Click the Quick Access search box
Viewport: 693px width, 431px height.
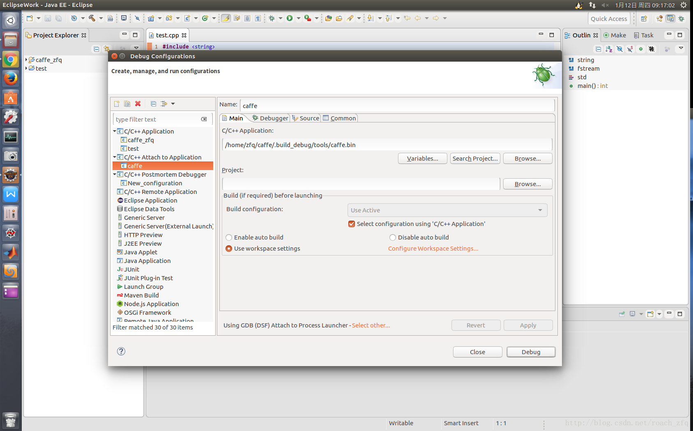point(609,18)
